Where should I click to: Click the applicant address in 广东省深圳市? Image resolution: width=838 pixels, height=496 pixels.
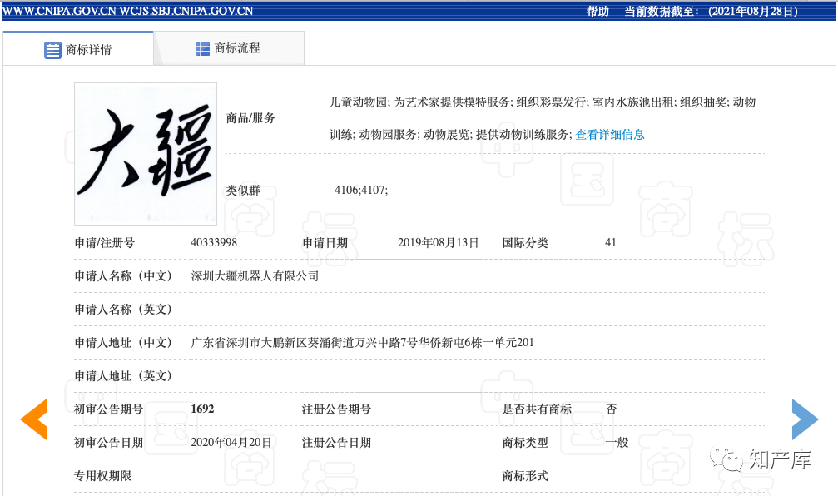tap(362, 343)
